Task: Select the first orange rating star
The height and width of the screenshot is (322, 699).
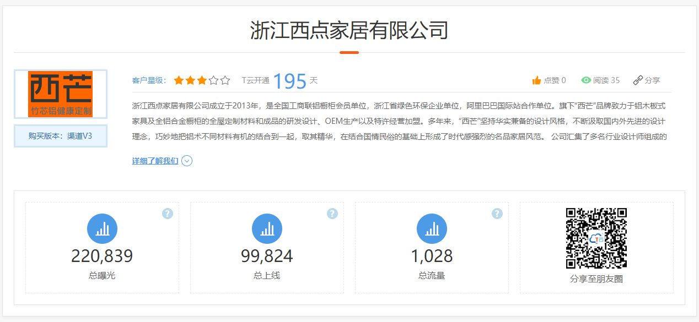Action: [179, 80]
